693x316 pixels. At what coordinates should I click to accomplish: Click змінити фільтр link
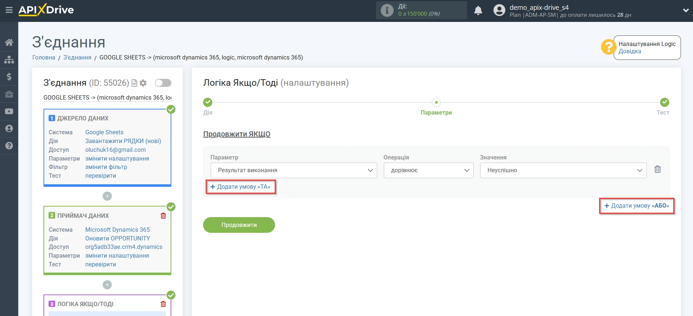tap(106, 167)
